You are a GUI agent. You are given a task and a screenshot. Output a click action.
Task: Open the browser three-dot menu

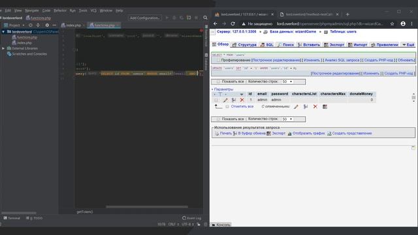click(x=412, y=23)
